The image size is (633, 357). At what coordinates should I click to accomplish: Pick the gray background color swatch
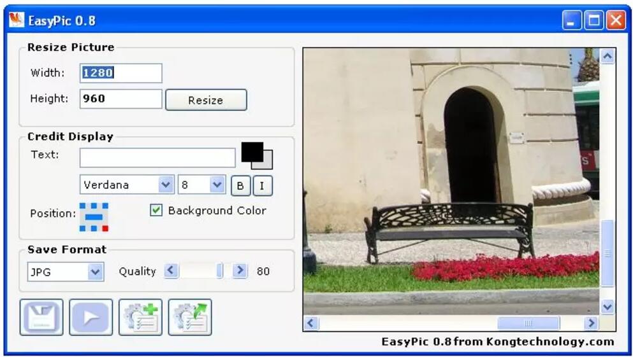[x=268, y=164]
